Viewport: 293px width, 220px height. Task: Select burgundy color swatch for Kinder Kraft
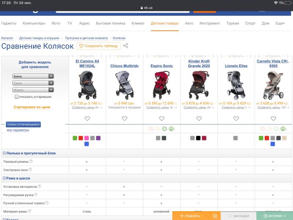click(x=204, y=138)
